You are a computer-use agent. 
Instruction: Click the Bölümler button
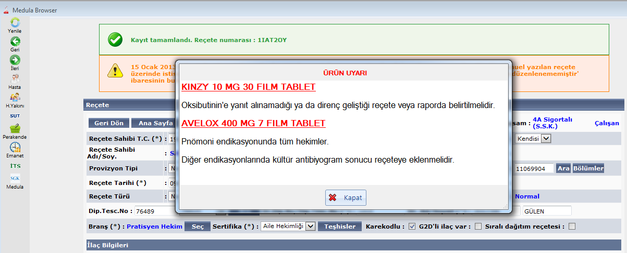point(588,168)
